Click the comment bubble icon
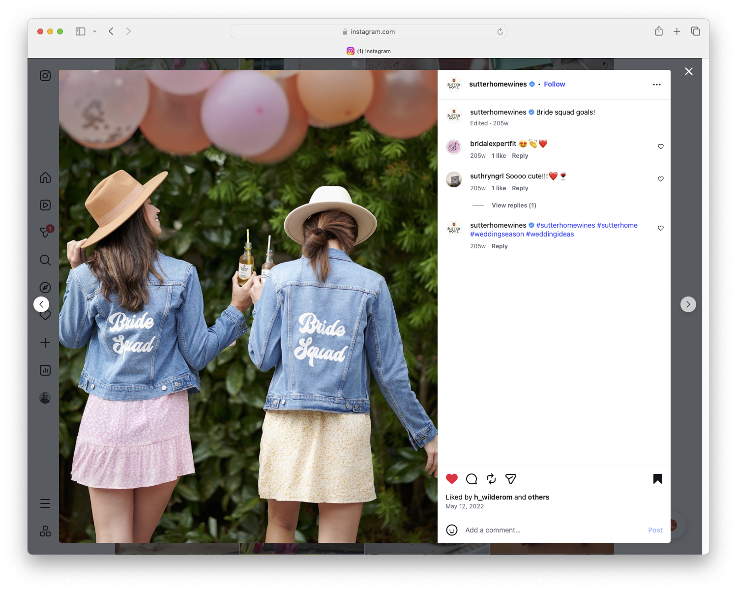The image size is (737, 591). point(472,479)
